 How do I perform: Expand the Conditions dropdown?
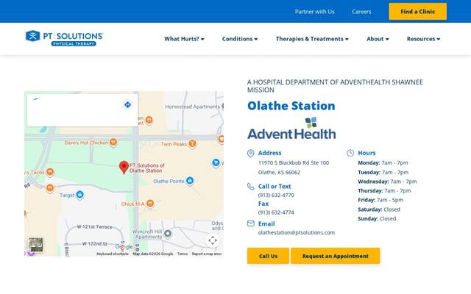(x=240, y=39)
